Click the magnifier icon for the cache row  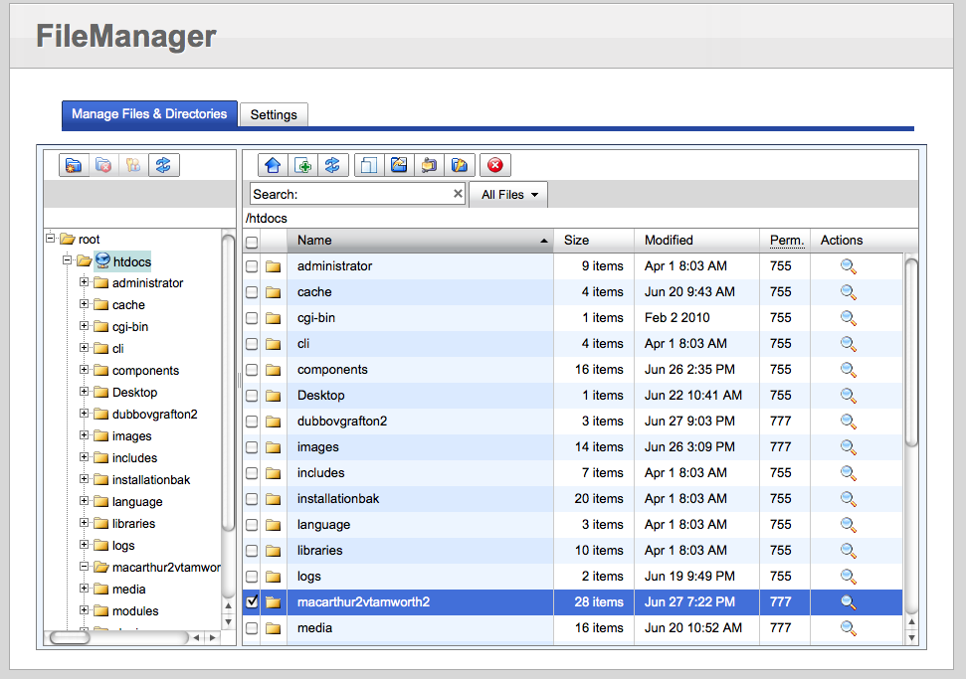848,292
